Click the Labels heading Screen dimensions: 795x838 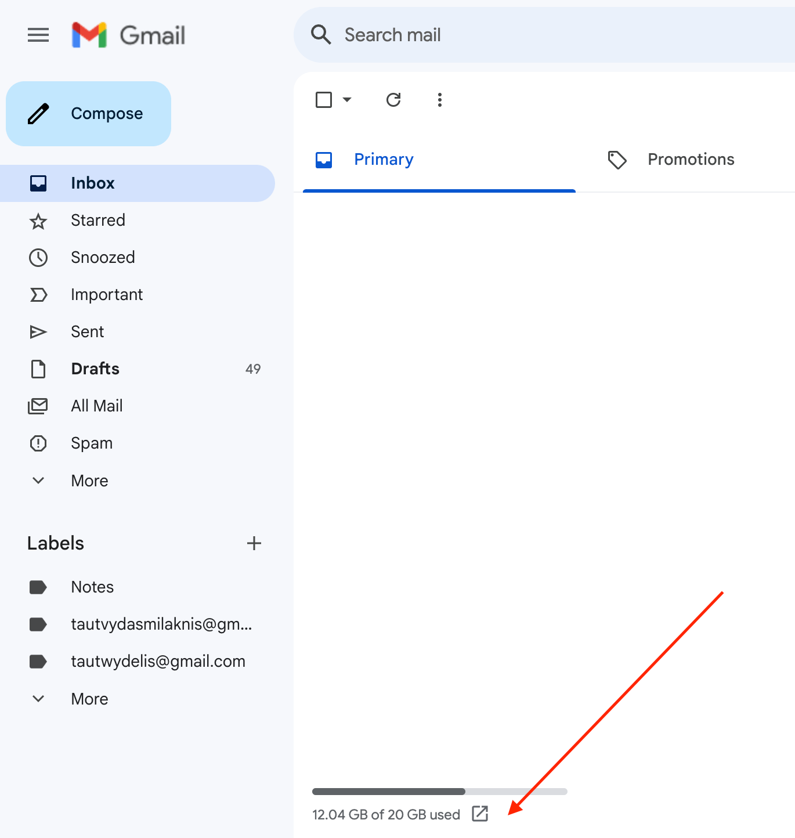point(56,543)
